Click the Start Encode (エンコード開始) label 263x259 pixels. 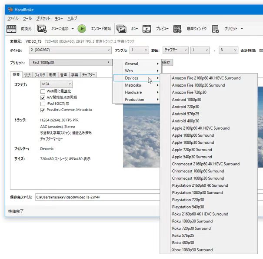click(x=101, y=29)
